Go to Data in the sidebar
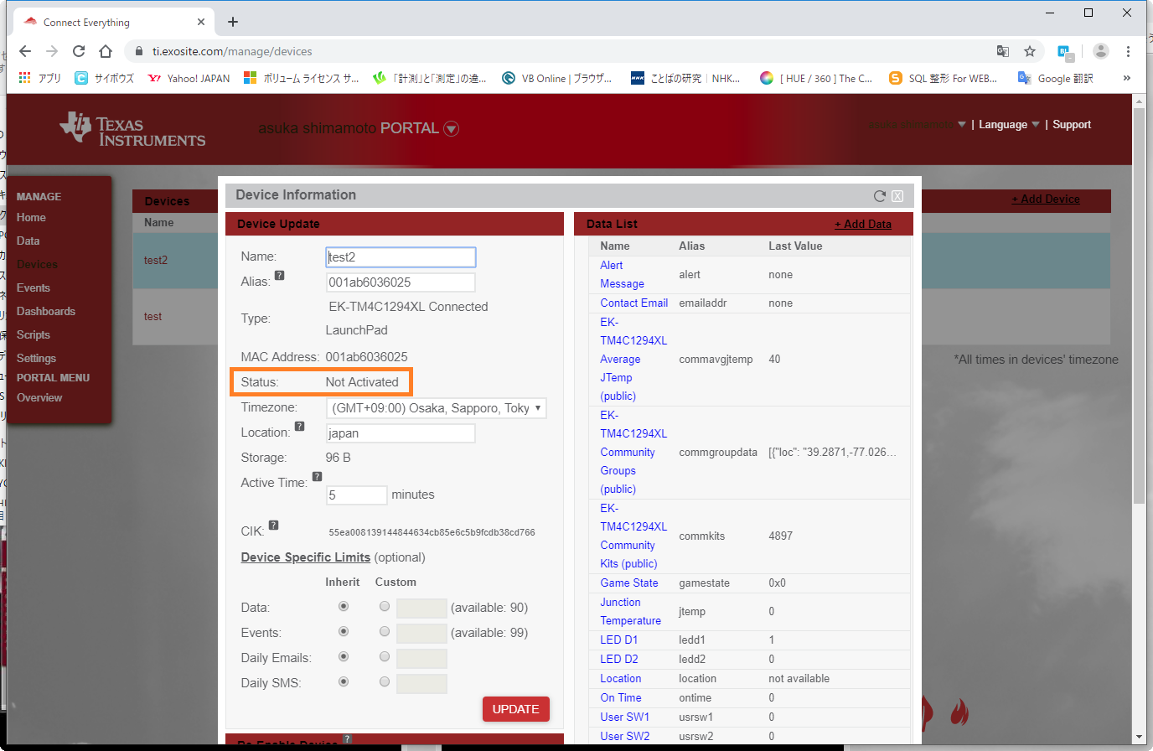 (x=28, y=241)
